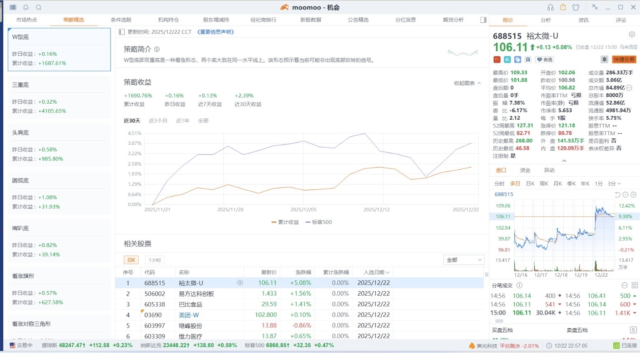640x353 pixels.
Task: Click the 5-level depth icon beside 卖盘五档
Action: 633,330
